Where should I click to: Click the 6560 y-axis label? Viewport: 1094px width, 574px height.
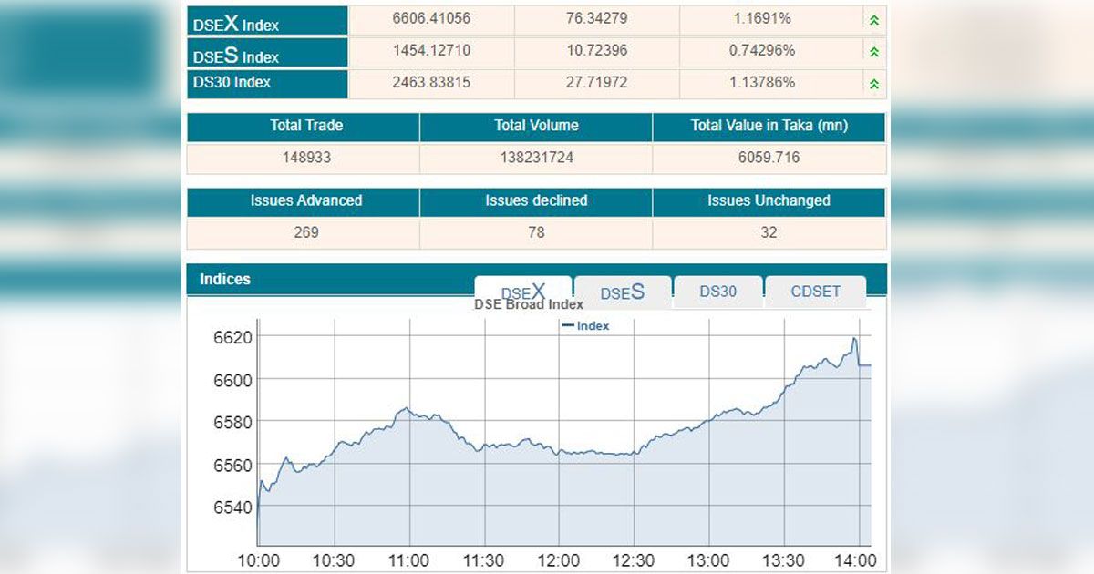232,465
